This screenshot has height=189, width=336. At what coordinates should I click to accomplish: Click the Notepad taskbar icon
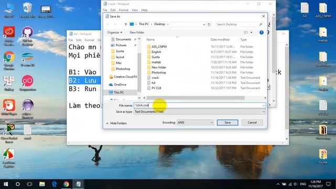coord(78,184)
